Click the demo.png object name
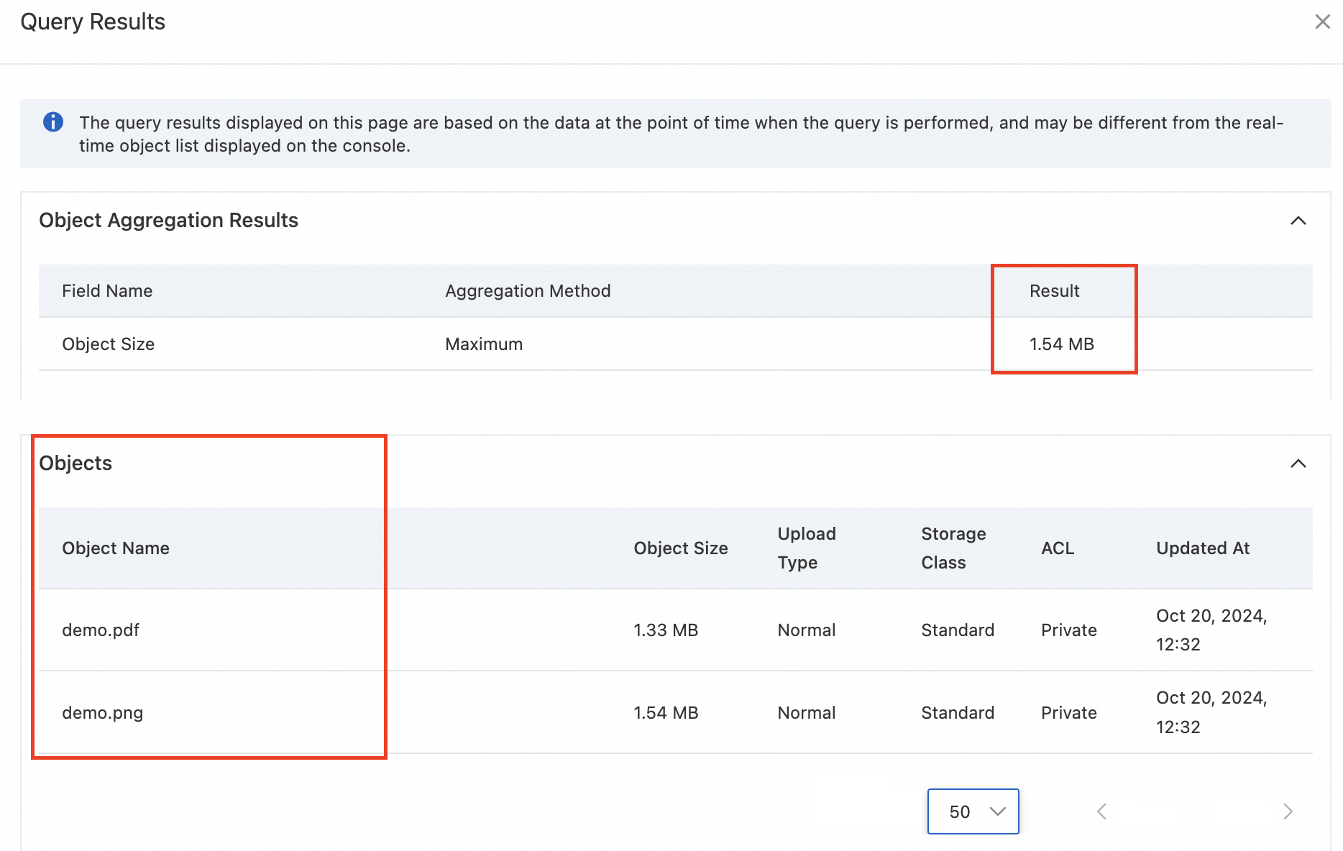Screen dimensions: 1343x851 click(x=103, y=713)
